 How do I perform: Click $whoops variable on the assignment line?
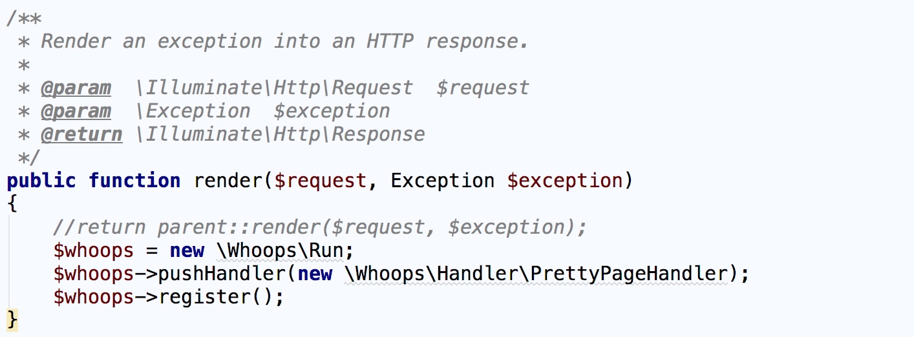click(94, 250)
